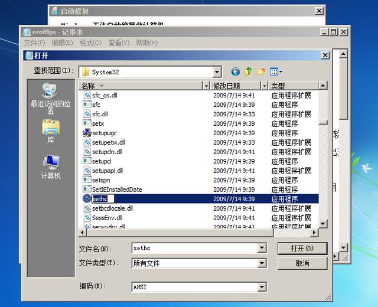The height and width of the screenshot is (307, 378).
Task: Click the up one level folder icon
Action: pos(248,72)
